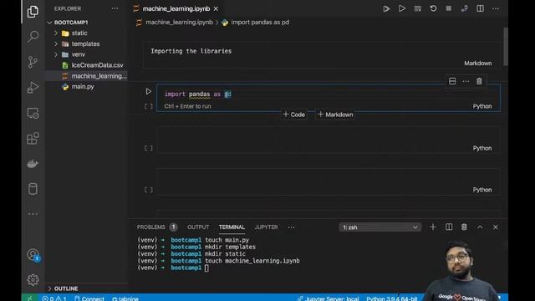Change language of third empty cell Python
Image resolution: width=535 pixels, height=301 pixels.
(x=482, y=190)
